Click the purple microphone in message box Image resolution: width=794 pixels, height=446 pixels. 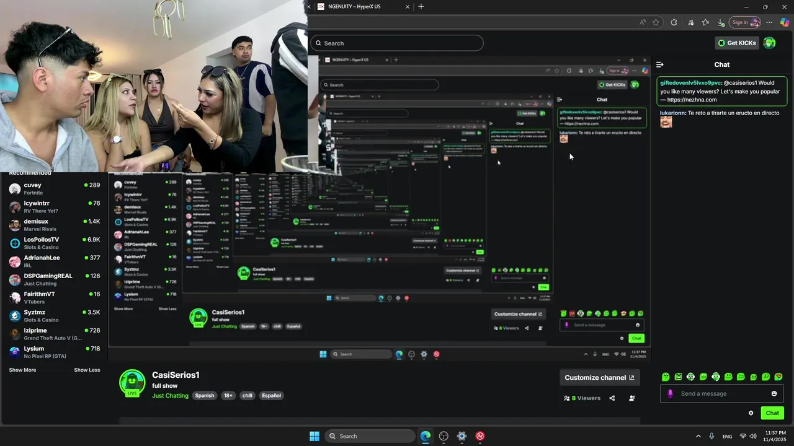pyautogui.click(x=670, y=393)
